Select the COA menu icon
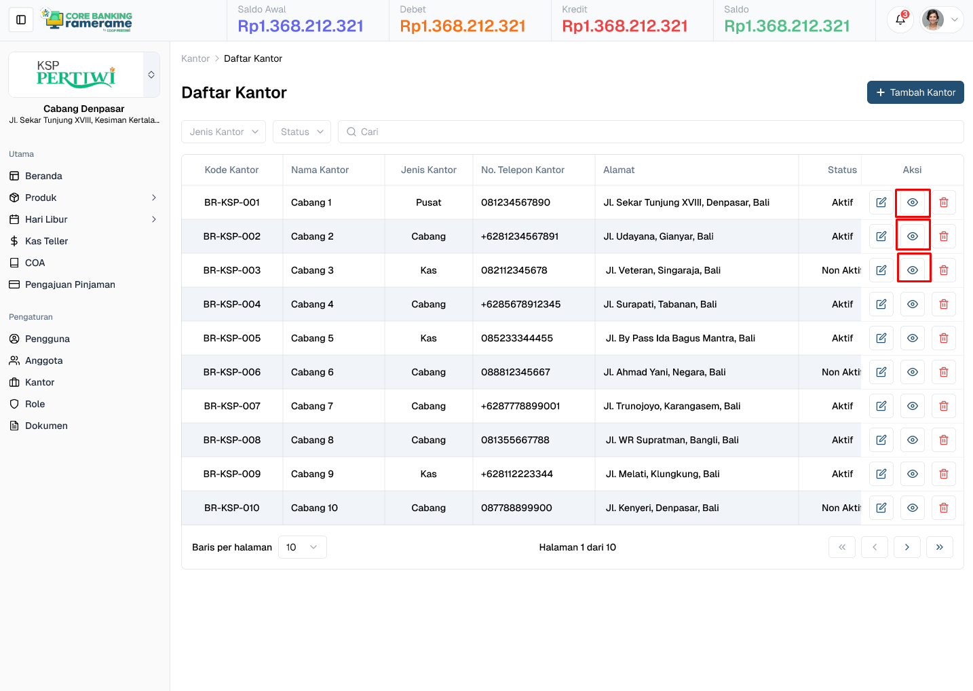The width and height of the screenshot is (973, 691). 14,263
